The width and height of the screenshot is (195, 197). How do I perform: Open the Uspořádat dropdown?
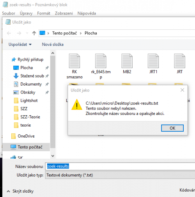tap(20, 45)
